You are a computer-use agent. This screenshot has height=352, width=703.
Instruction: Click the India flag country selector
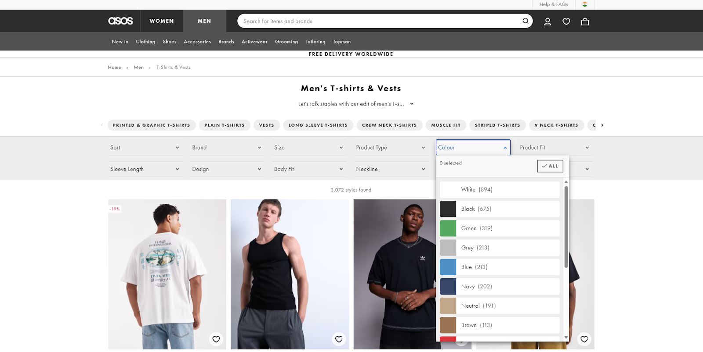[x=585, y=4]
